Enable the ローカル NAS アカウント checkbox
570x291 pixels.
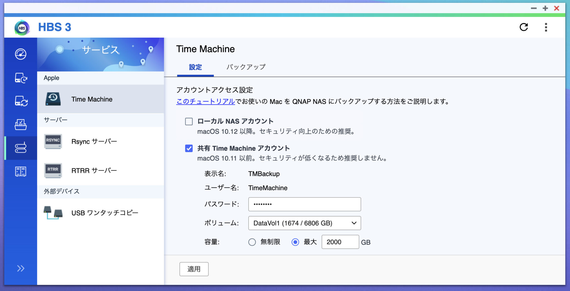coord(189,121)
